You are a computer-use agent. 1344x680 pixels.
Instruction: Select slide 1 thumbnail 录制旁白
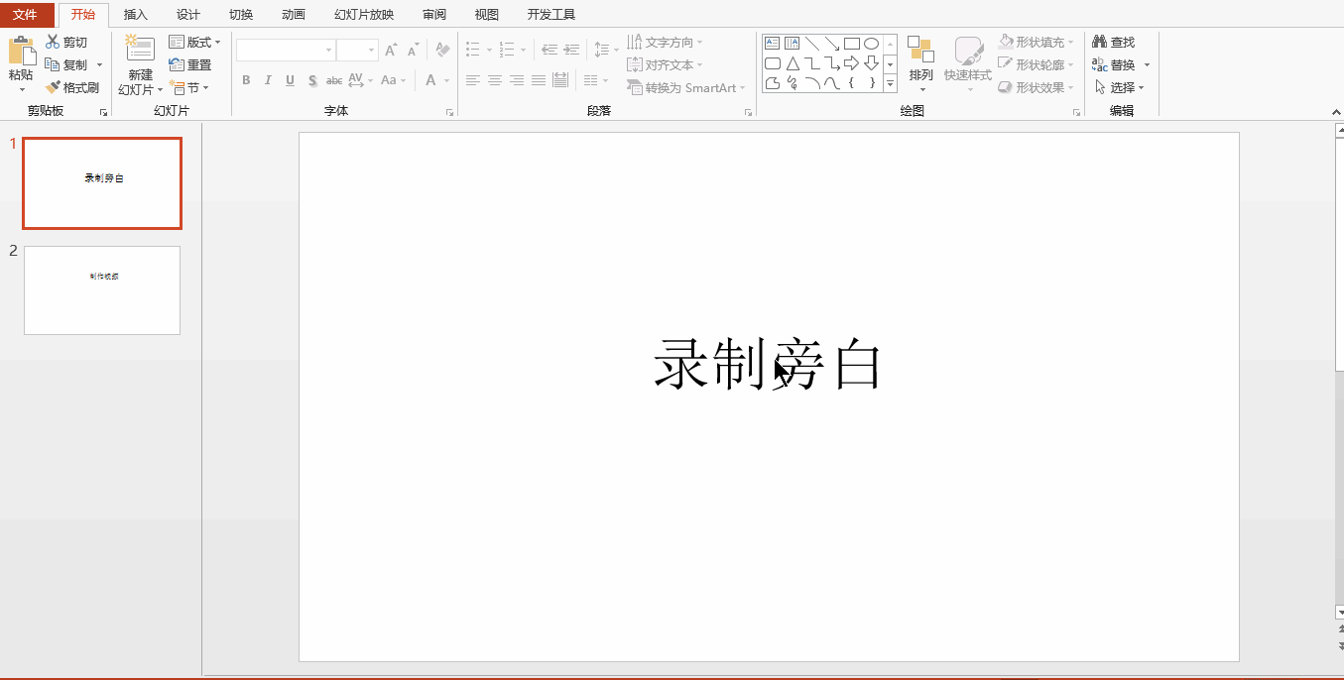pyautogui.click(x=102, y=183)
